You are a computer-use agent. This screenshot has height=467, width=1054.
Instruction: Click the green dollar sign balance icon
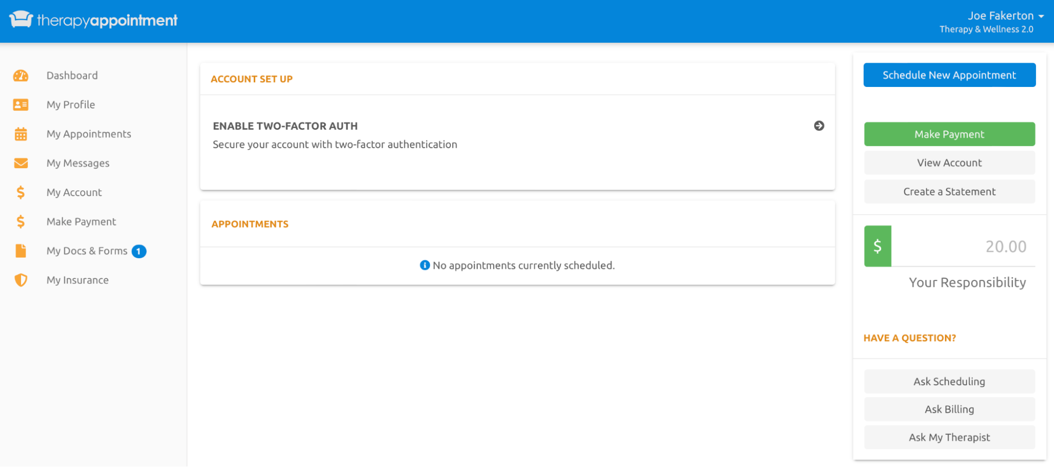pyautogui.click(x=877, y=246)
